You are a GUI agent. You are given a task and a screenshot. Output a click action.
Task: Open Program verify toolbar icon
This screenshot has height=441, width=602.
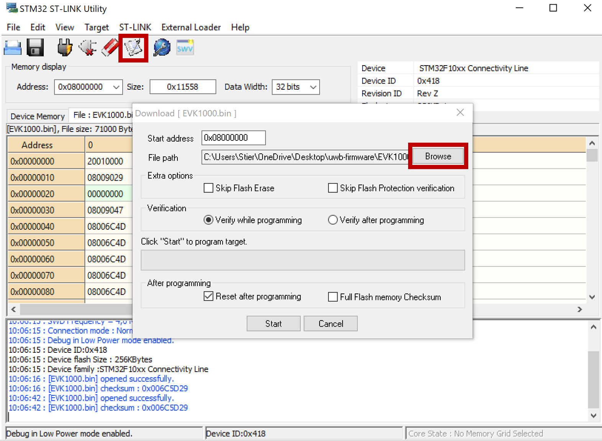tap(133, 48)
